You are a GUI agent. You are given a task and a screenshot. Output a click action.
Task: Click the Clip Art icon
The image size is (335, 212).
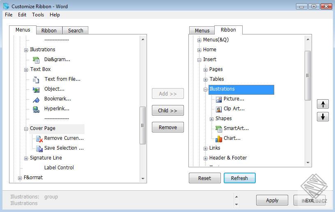[x=219, y=109]
